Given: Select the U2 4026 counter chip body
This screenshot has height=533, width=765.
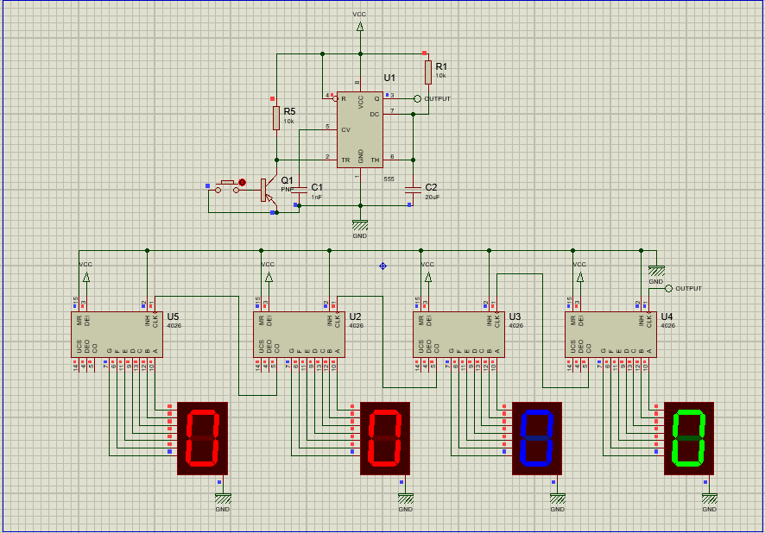Looking at the screenshot, I should tap(299, 335).
